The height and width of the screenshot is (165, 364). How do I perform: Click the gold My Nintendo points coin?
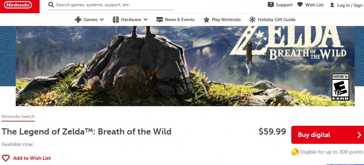[x=295, y=152]
